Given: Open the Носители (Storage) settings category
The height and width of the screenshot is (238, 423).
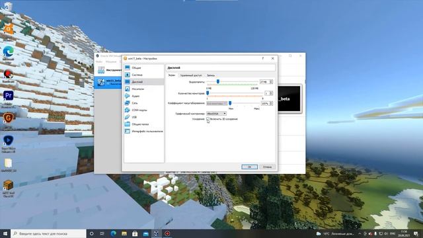Looking at the screenshot, I should [144, 89].
